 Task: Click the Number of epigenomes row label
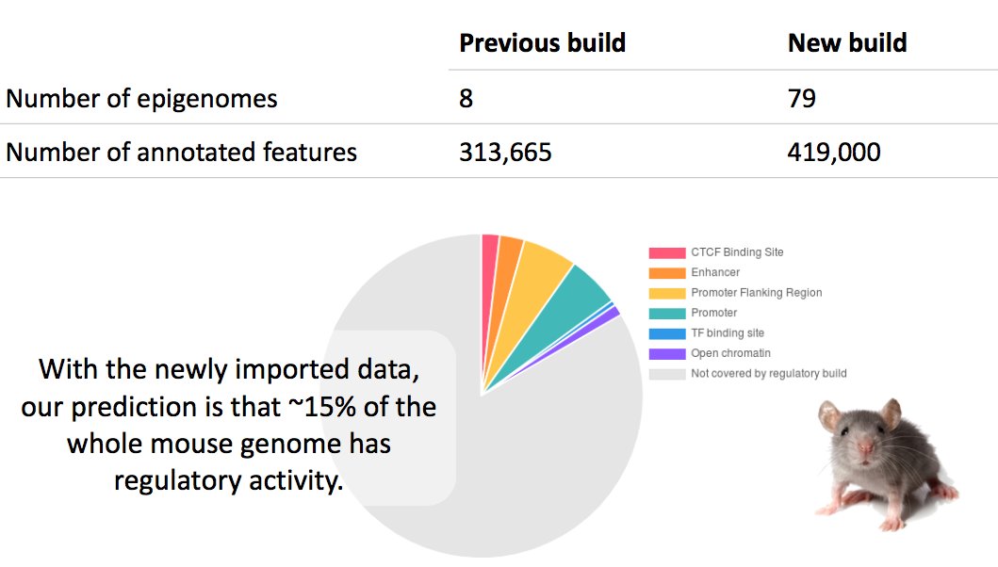pos(142,99)
